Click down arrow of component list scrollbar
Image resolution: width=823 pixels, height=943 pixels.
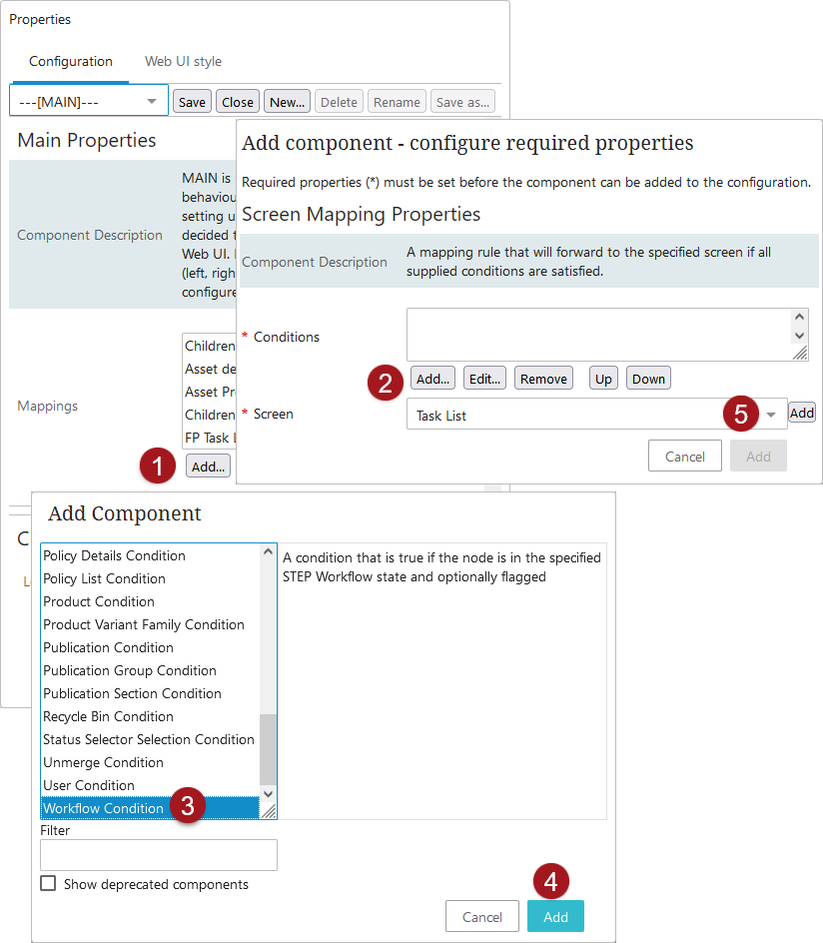(x=268, y=794)
